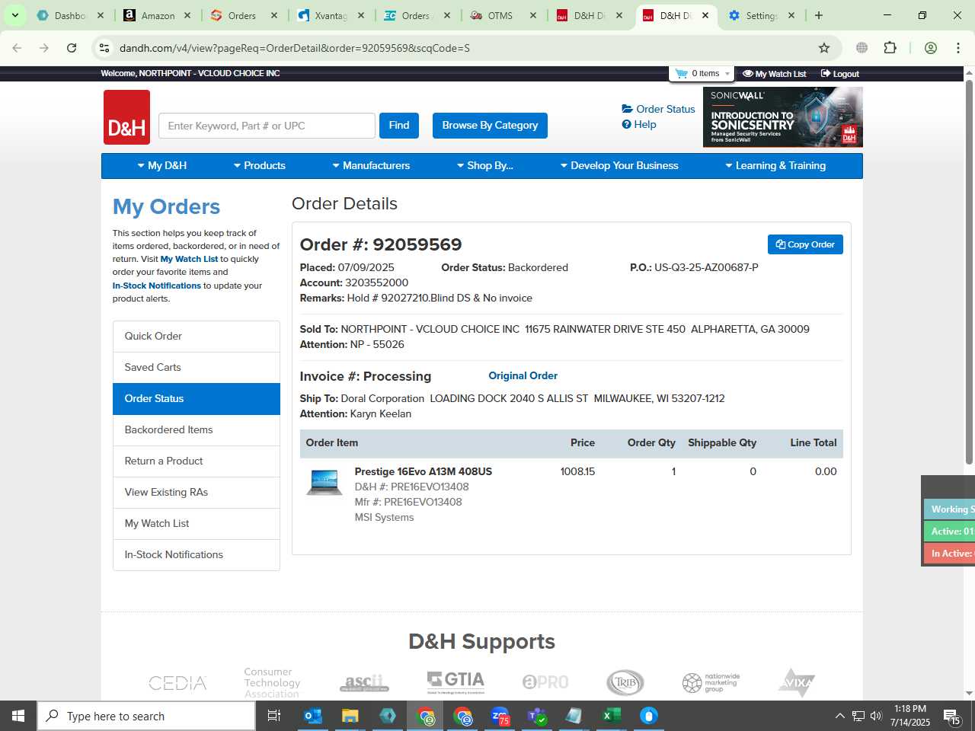Open Zoom from taskbar
Image resolution: width=975 pixels, height=731 pixels.
coord(500,716)
